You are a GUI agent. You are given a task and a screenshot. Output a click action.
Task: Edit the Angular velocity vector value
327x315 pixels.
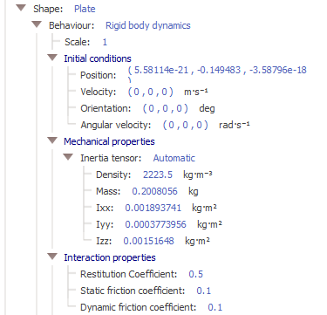(x=186, y=126)
